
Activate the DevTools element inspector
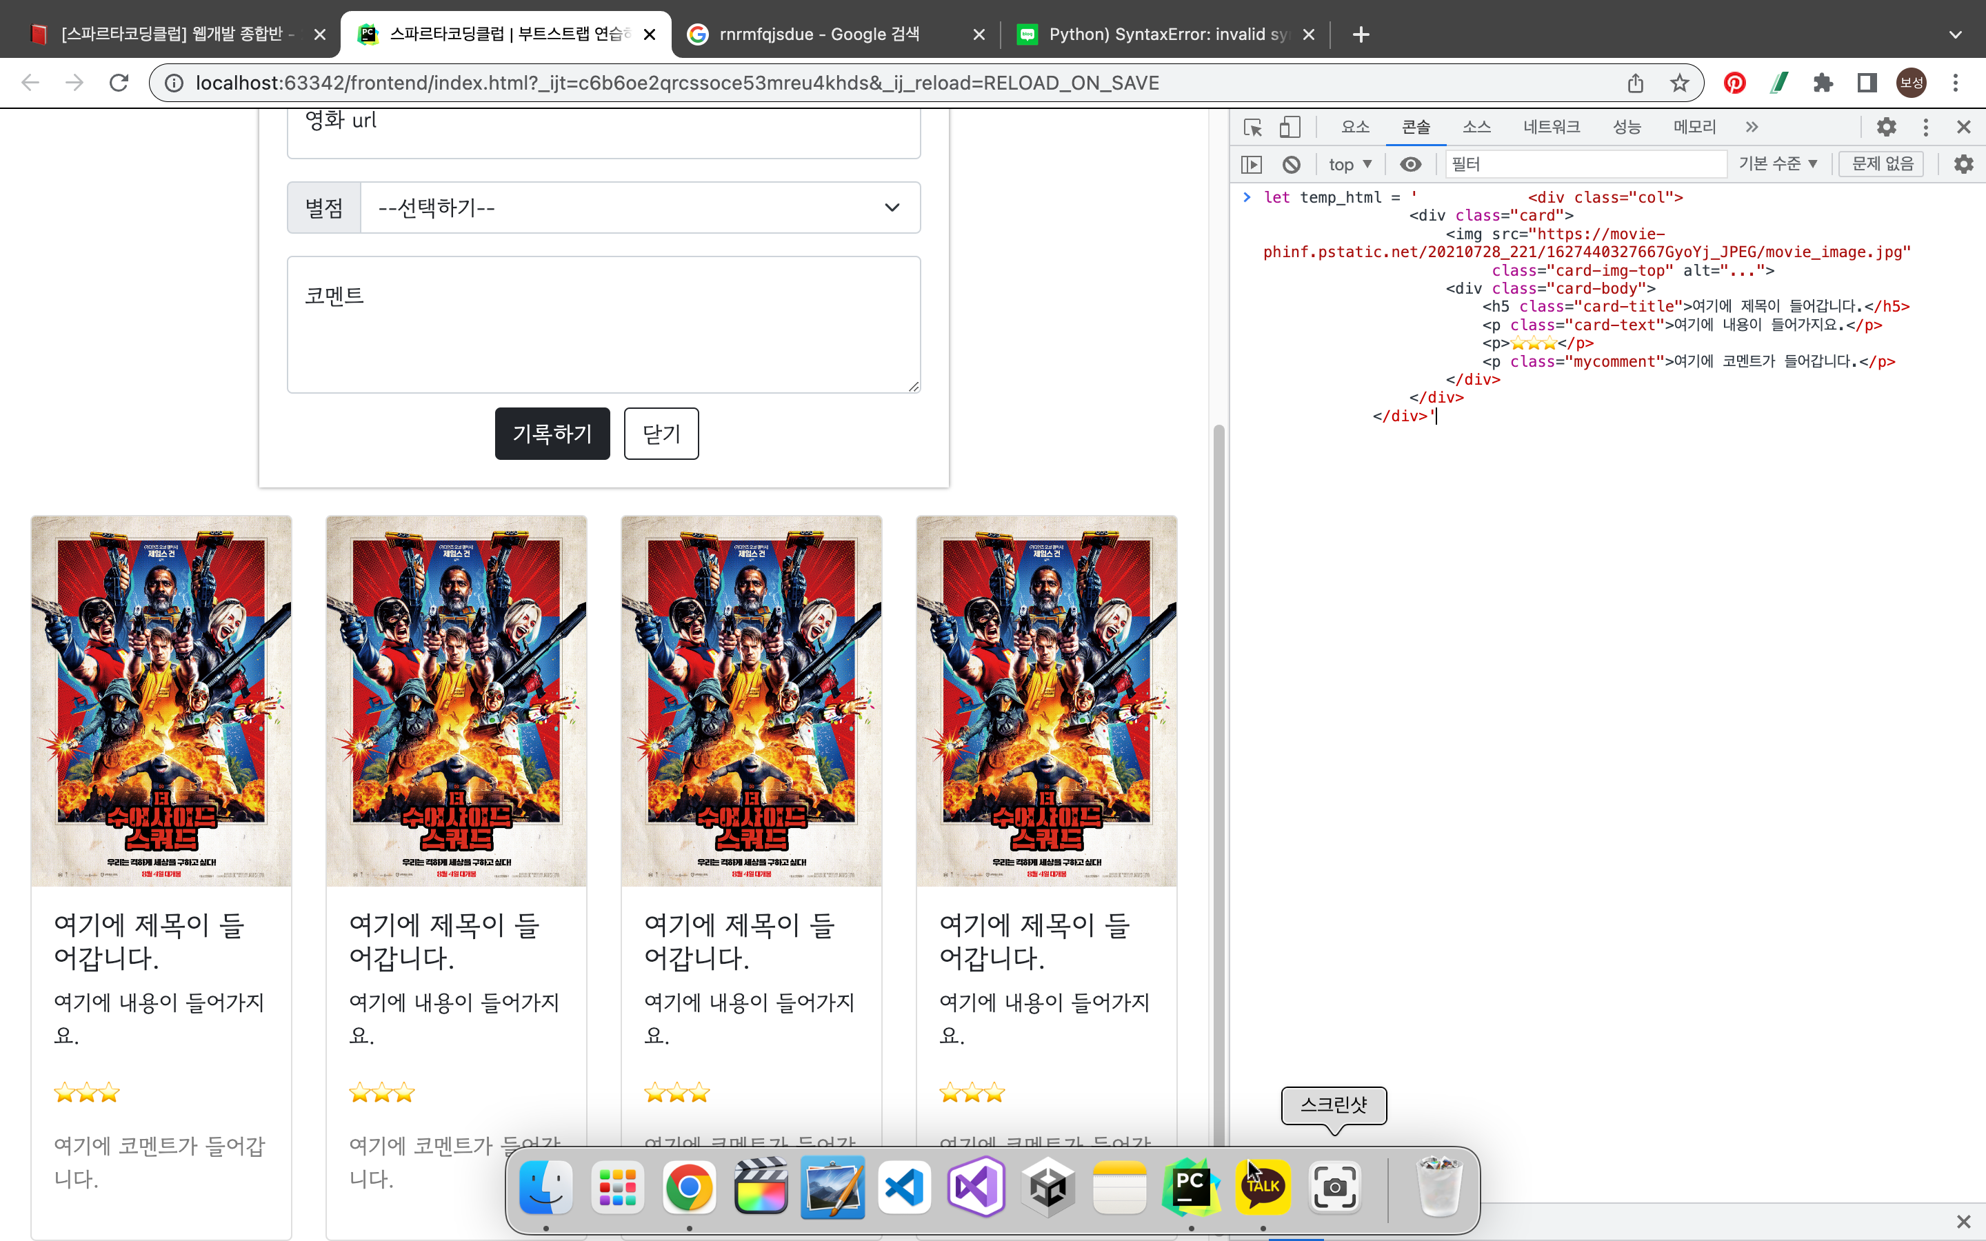(x=1252, y=128)
